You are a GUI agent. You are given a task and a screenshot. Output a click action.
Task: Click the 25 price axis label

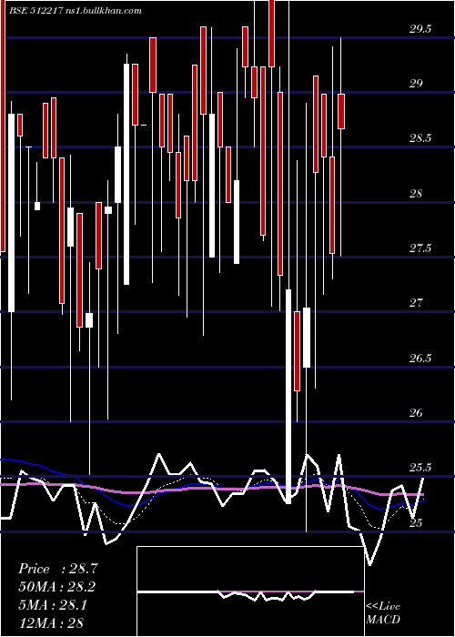click(417, 523)
